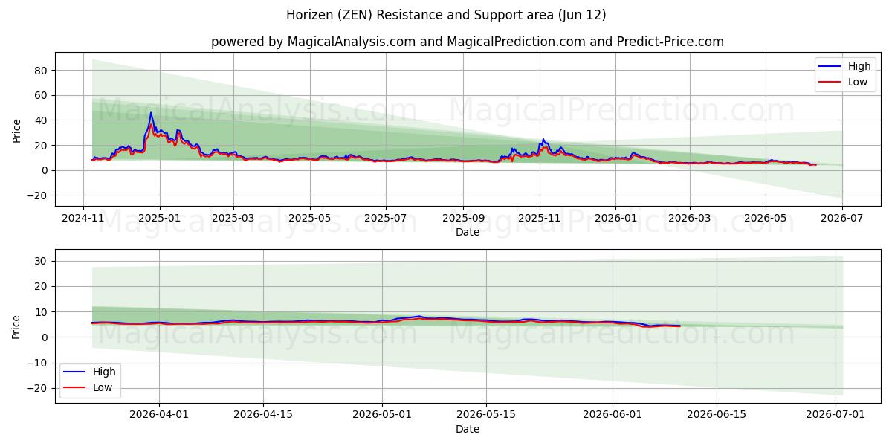The width and height of the screenshot is (892, 446).
Task: Click top chart x-axis label '2026-07'
Action: pyautogui.click(x=842, y=219)
